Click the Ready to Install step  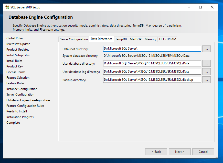pos(17,111)
